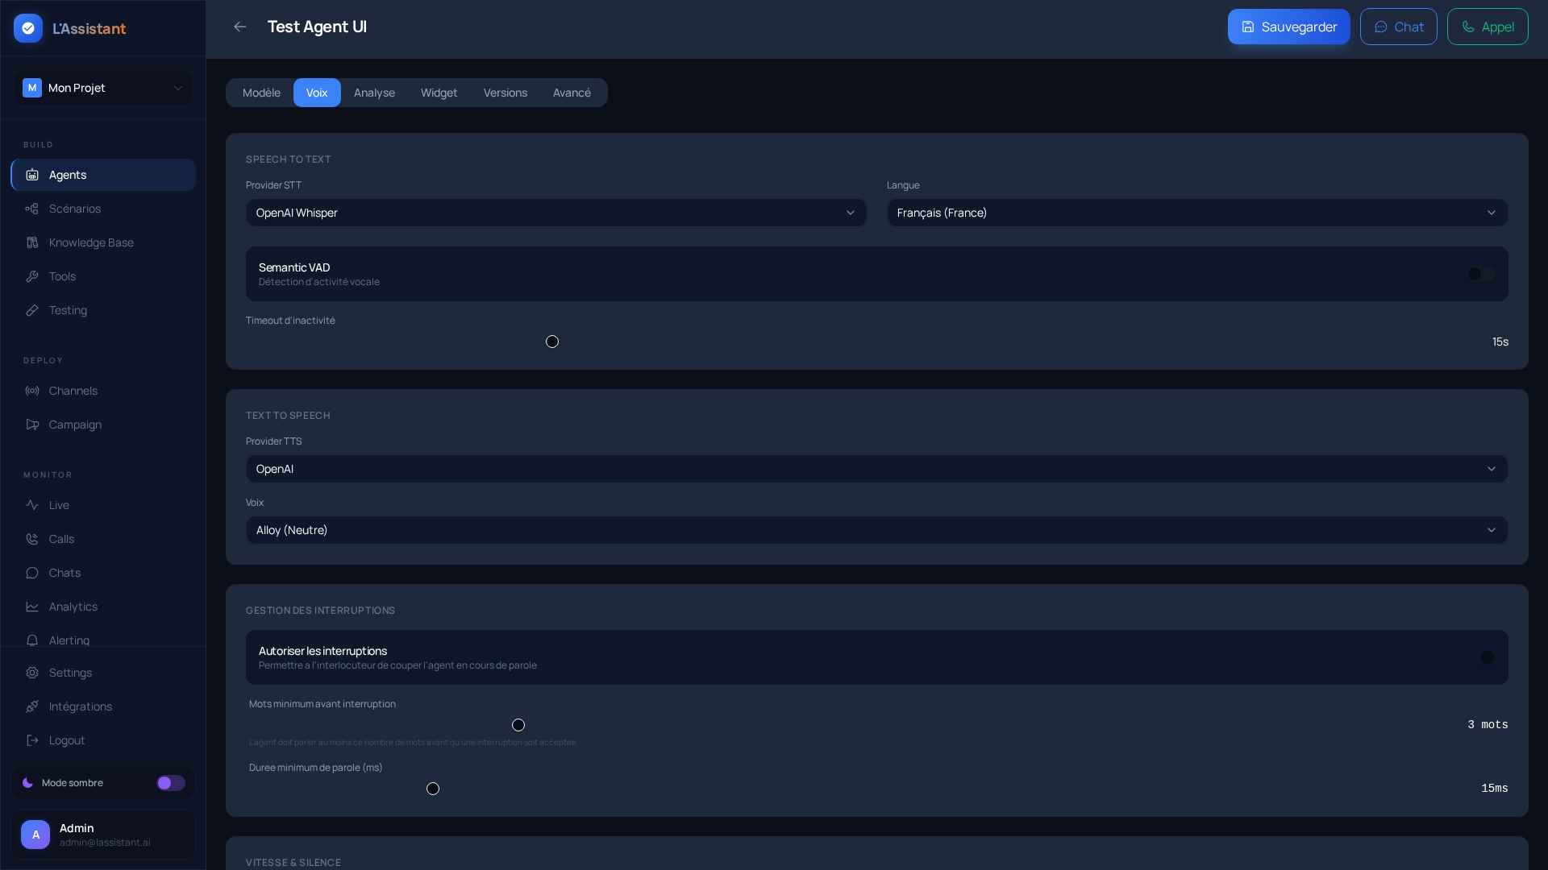Open Scénarios via its sidebar icon
1548x870 pixels.
[x=32, y=209]
